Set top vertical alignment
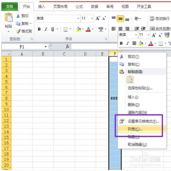 pyautogui.click(x=113, y=18)
